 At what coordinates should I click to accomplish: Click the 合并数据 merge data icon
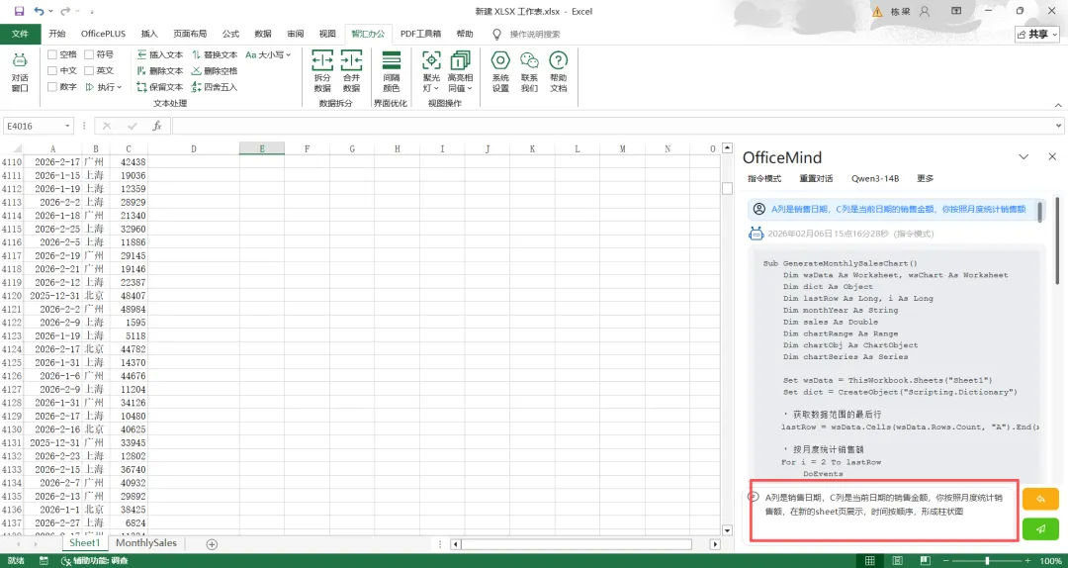351,71
